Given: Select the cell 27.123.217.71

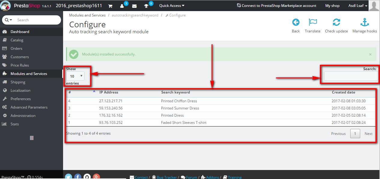Looking at the screenshot, I should click(x=111, y=101).
